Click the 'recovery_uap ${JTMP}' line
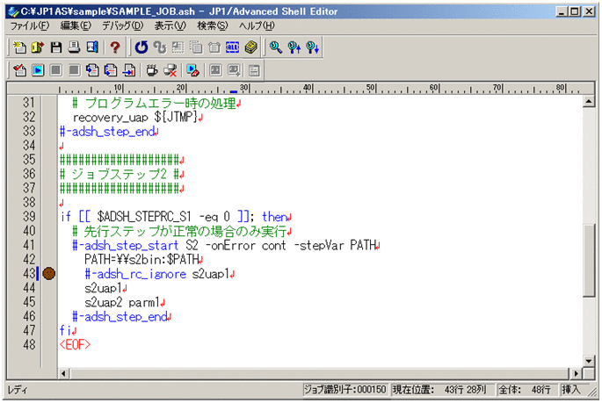This screenshot has height=403, width=602. [x=134, y=118]
